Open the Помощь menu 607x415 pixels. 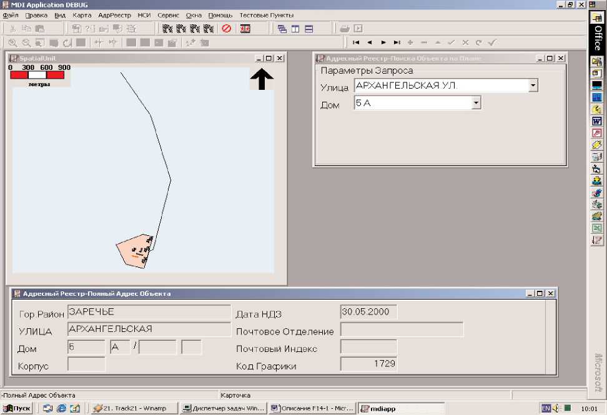point(220,16)
